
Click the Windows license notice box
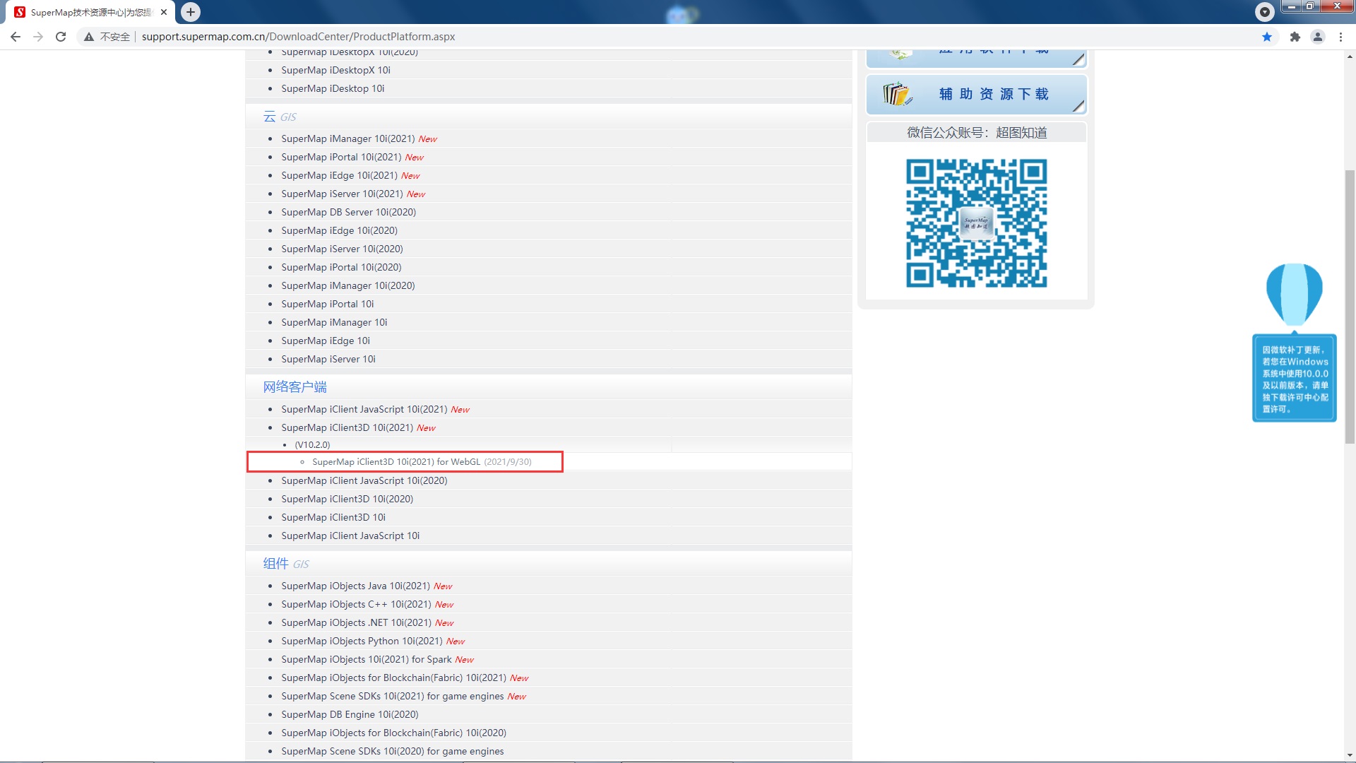pos(1295,378)
